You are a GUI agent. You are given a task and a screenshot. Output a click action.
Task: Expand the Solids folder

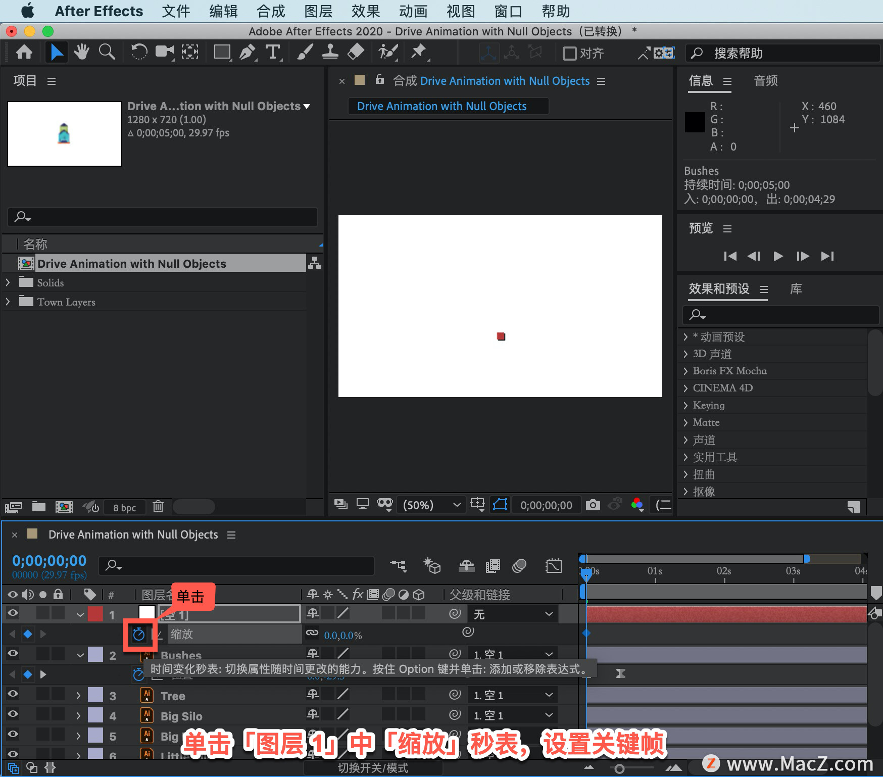(x=8, y=282)
